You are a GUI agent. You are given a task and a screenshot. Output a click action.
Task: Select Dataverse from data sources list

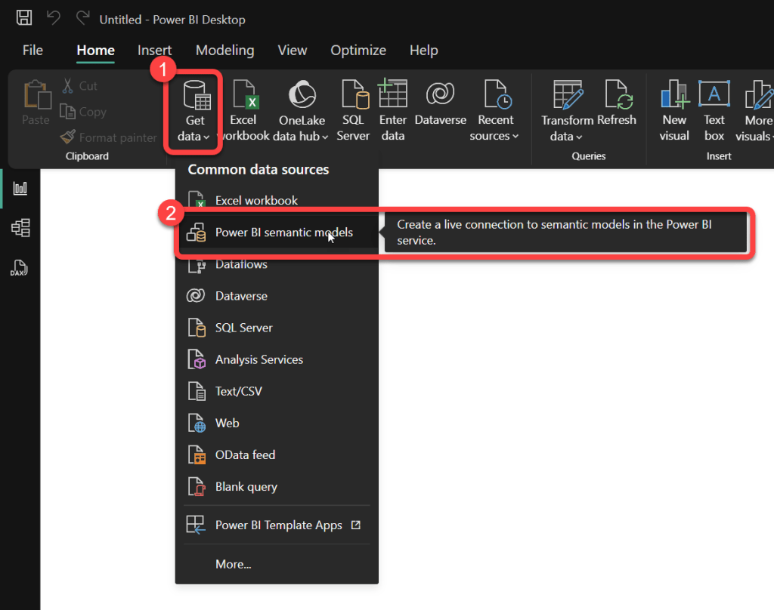[x=277, y=296]
